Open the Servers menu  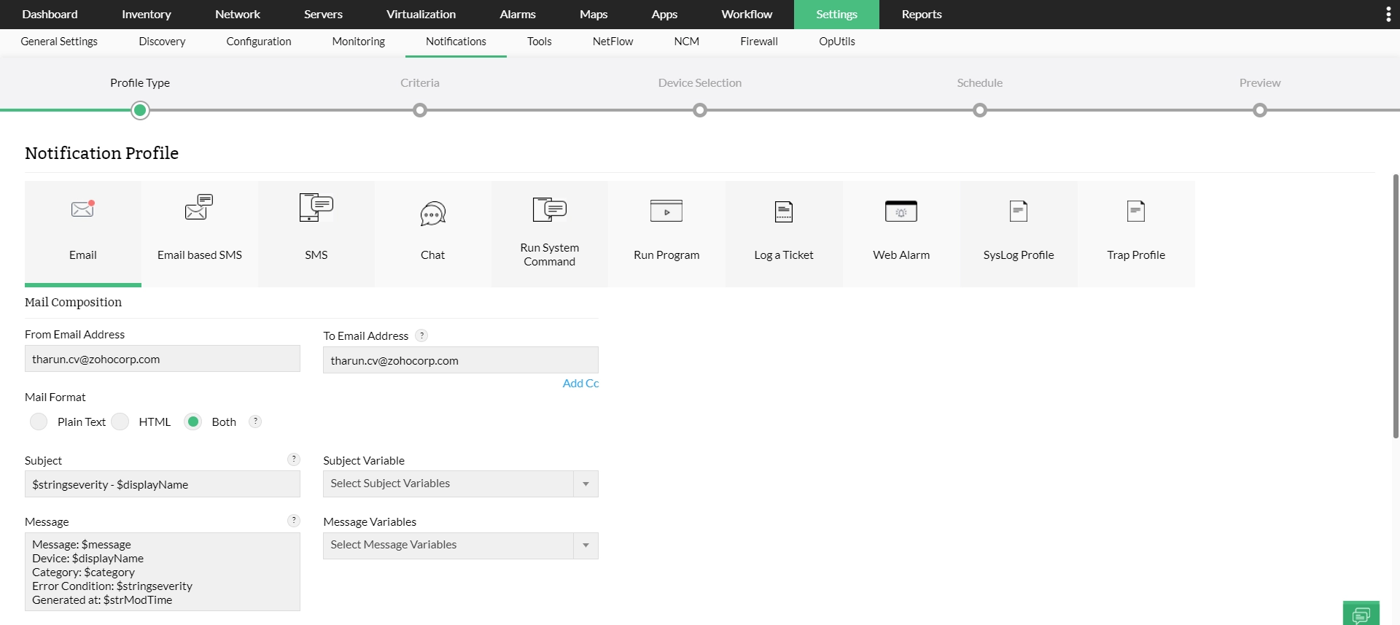[323, 15]
